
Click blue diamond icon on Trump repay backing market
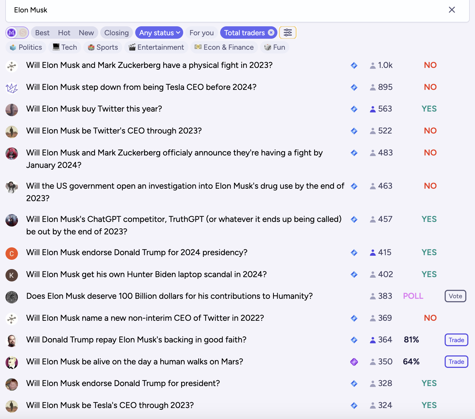354,340
